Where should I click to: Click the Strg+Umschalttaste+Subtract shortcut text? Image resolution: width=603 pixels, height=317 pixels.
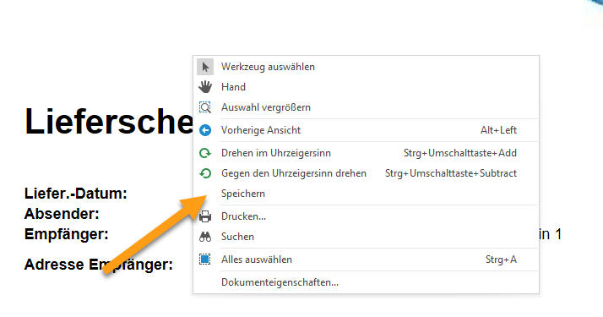tap(451, 173)
